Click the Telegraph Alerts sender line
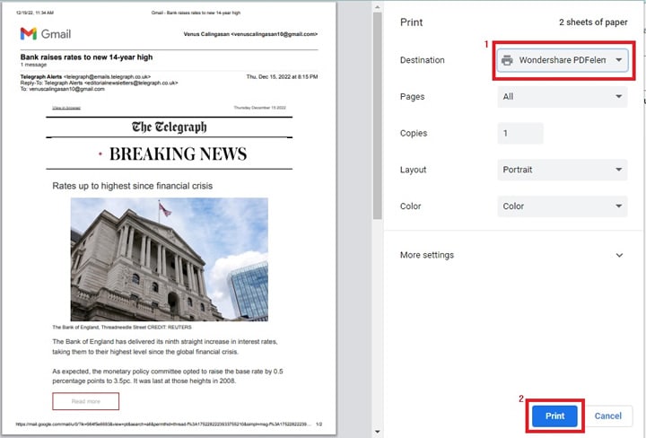Viewport: 646px width, 438px height. point(85,76)
